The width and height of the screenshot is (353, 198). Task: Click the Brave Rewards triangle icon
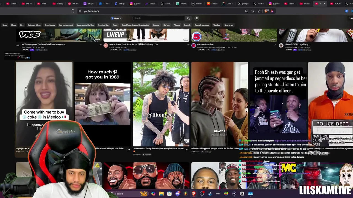pos(272,11)
